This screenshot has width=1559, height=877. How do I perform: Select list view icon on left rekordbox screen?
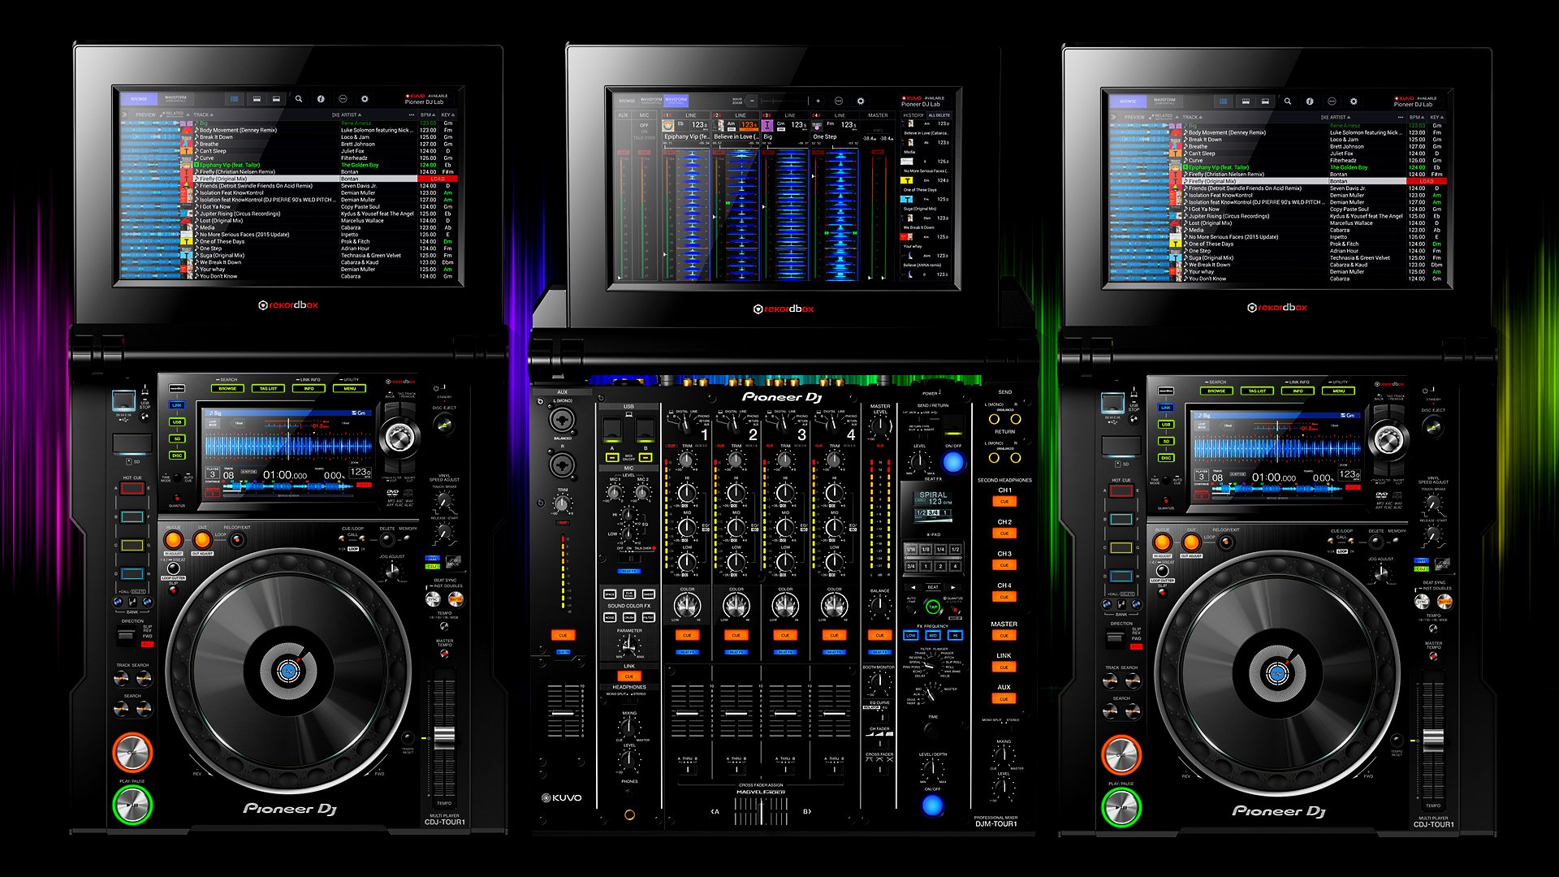(235, 99)
